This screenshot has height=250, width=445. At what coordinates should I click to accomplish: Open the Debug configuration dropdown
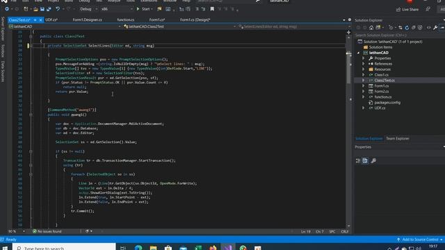pyautogui.click(x=88, y=9)
